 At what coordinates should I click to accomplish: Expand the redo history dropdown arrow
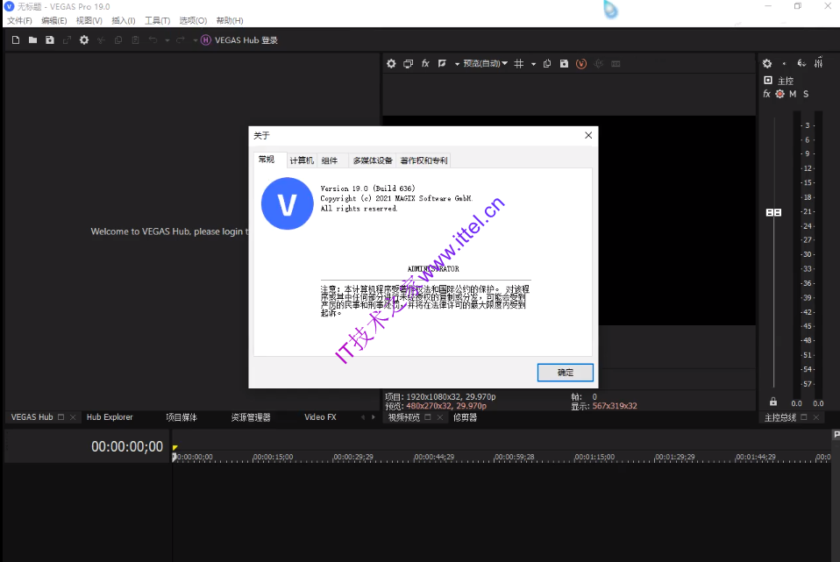point(195,40)
